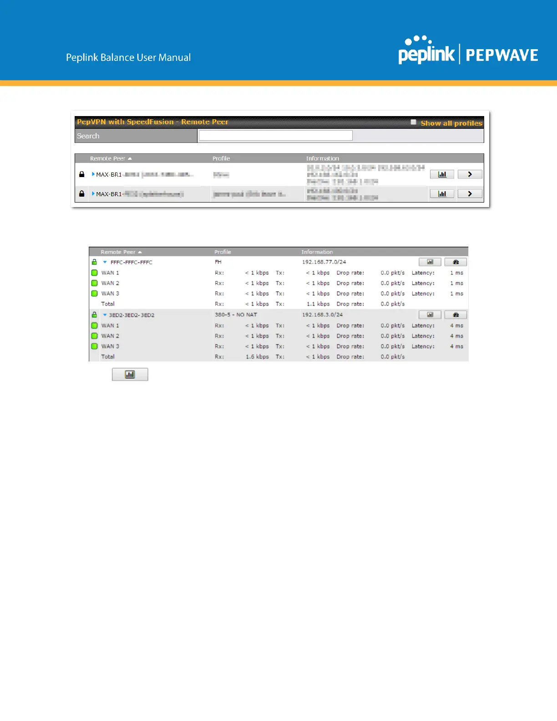This screenshot has width=557, height=721.
Task: Click 'Peplink Balance User Manual' header text
Action: tap(128, 57)
